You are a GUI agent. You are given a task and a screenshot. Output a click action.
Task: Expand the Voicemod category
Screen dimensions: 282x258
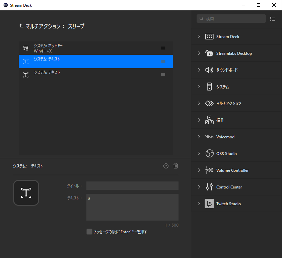199,137
